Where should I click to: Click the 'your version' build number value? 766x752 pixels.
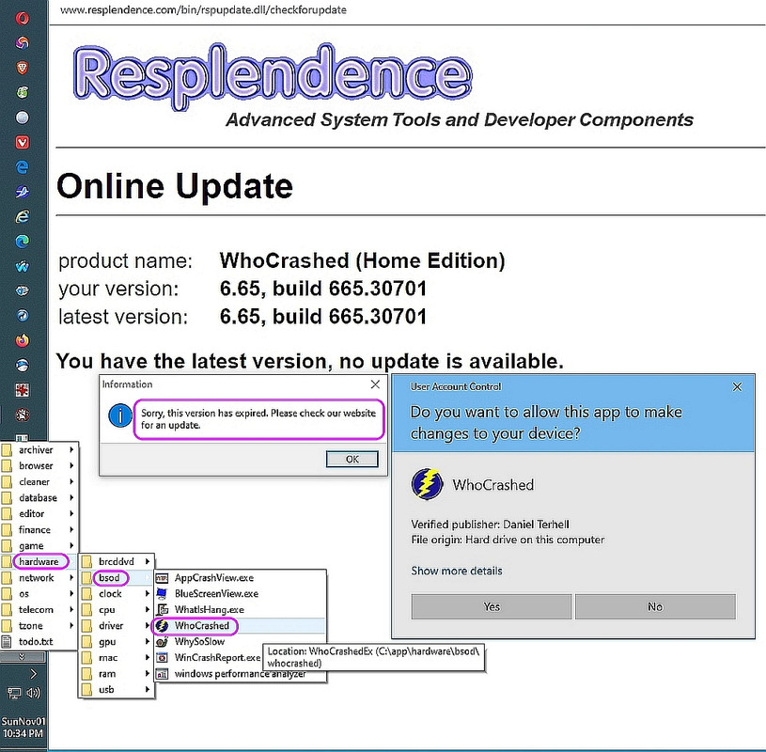323,289
